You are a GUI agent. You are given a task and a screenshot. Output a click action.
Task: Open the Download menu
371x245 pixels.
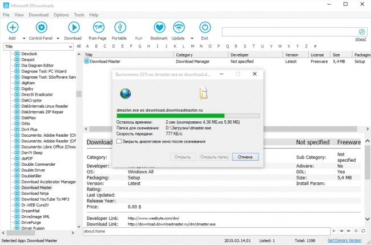[39, 15]
